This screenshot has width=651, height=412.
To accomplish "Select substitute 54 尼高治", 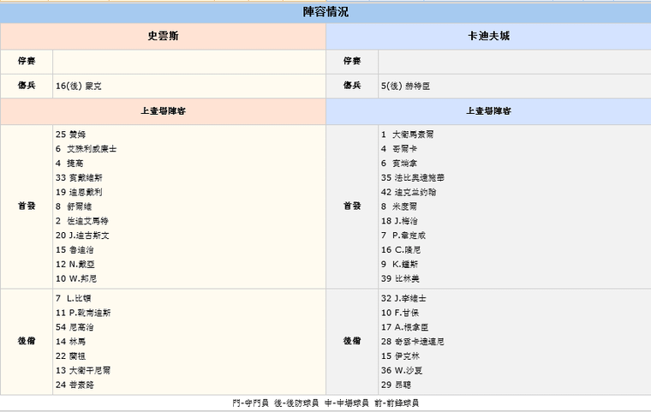I will coord(75,327).
